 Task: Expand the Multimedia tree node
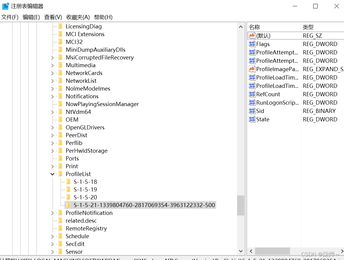(52, 65)
